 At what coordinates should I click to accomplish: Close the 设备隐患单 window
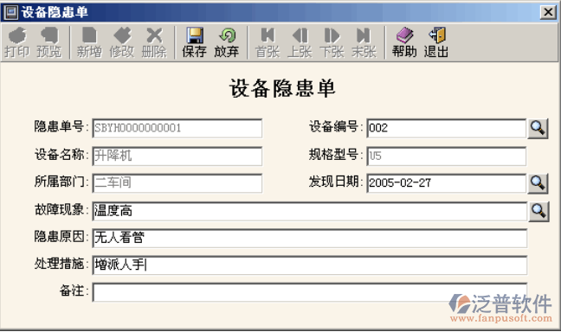click(548, 12)
